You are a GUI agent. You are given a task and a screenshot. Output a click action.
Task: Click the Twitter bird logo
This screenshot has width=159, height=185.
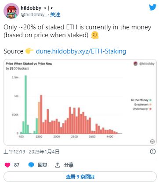pos(153,7)
